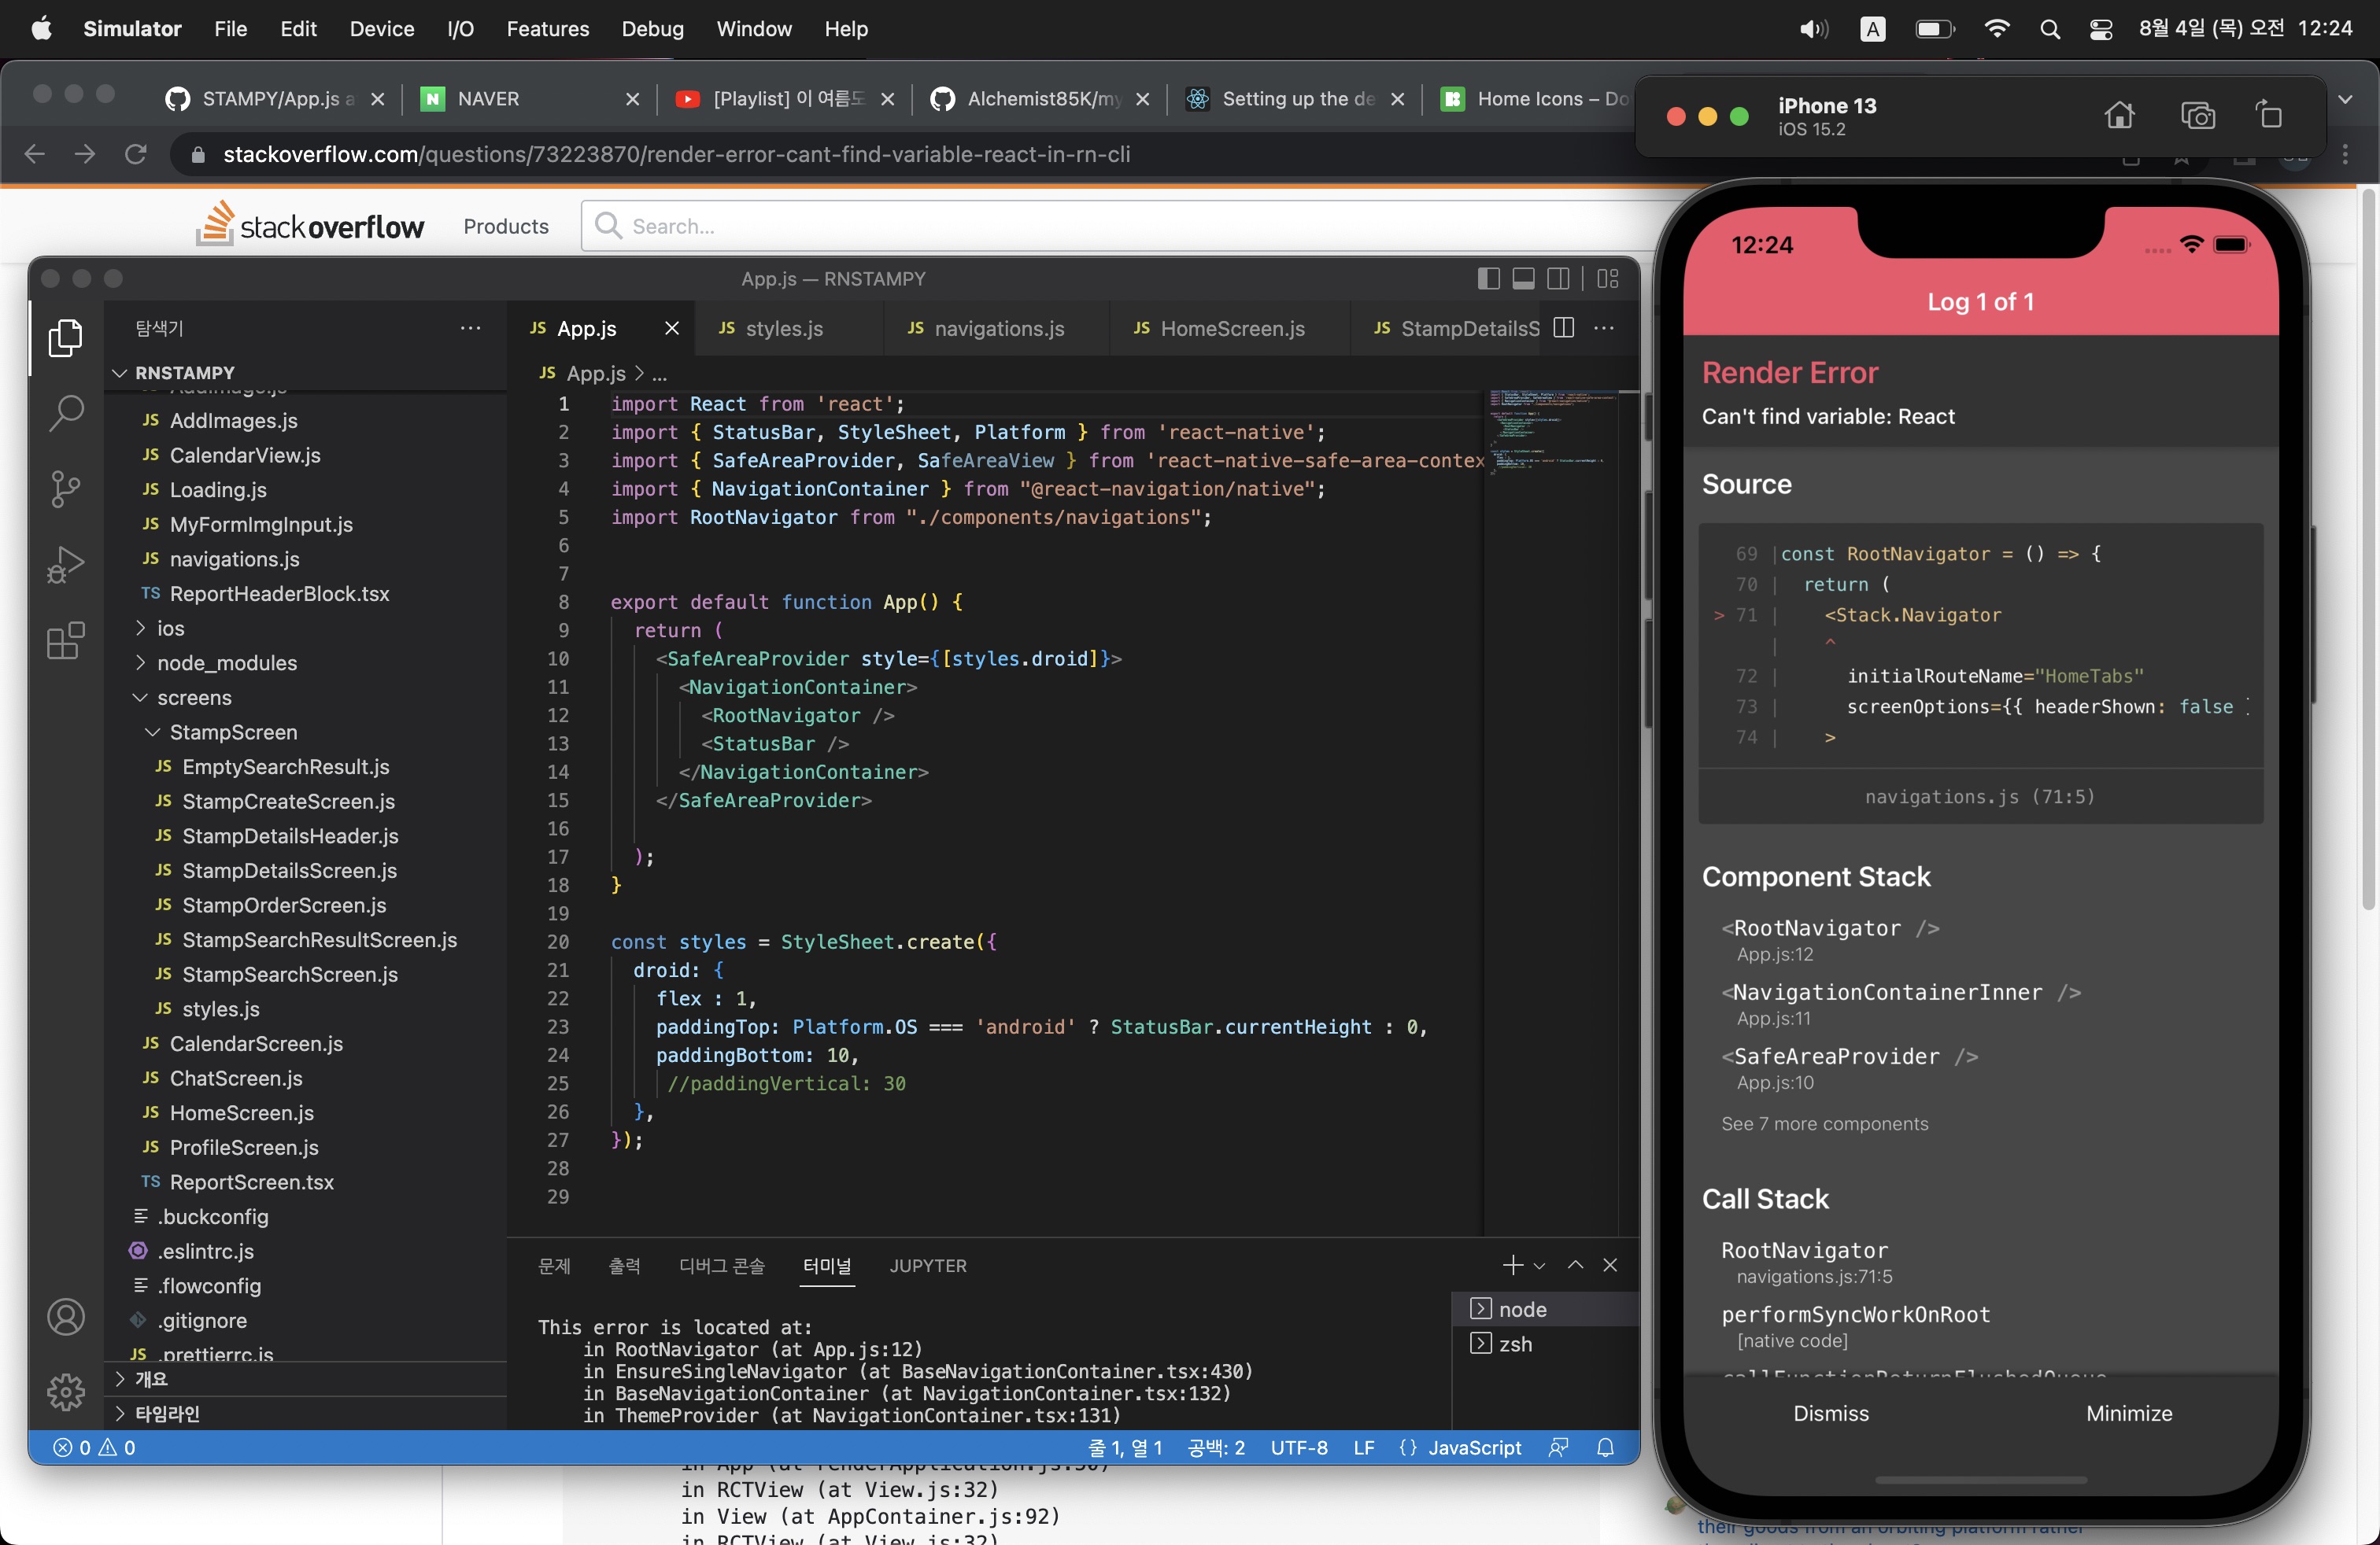2380x1545 pixels.
Task: Expand See 7 more components
Action: click(x=1825, y=1124)
